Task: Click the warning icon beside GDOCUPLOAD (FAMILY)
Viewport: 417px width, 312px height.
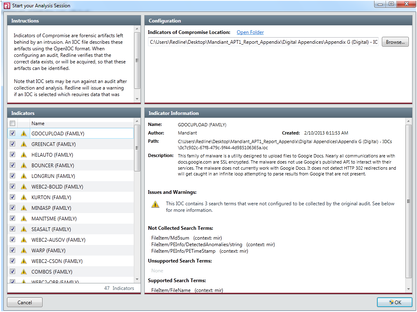Action: click(x=24, y=133)
